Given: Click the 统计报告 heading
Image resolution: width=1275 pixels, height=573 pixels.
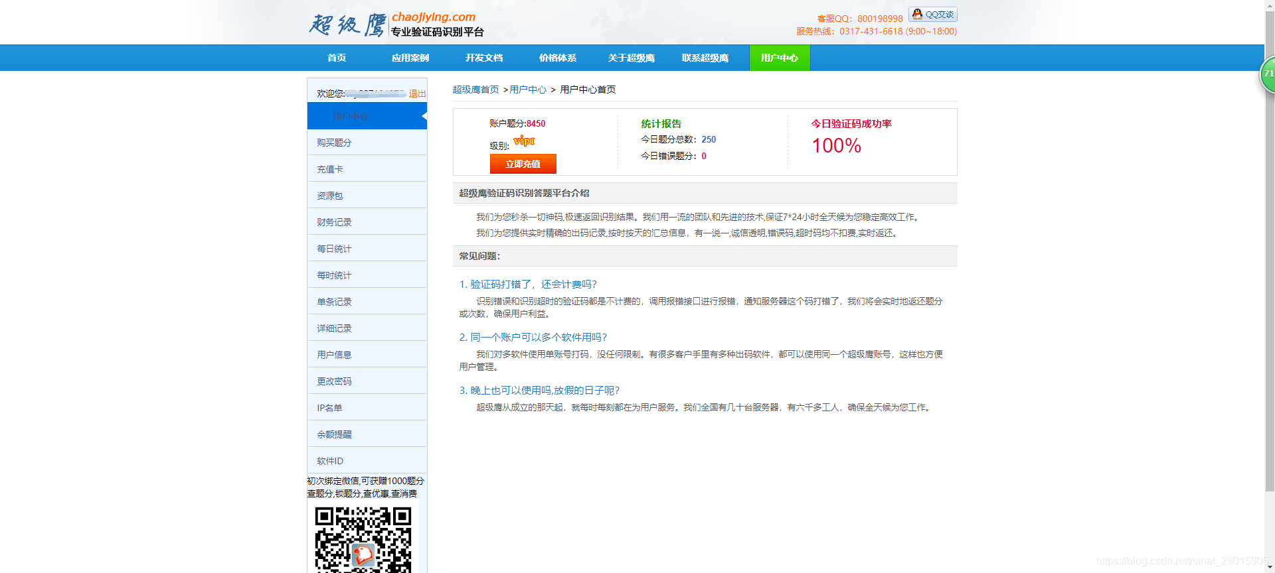Looking at the screenshot, I should (x=661, y=123).
